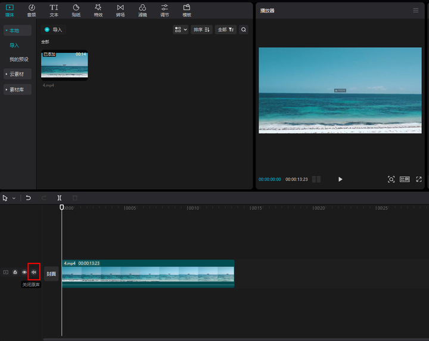This screenshot has width=429, height=341.
Task: Open the 贴纸 stickers tab
Action: pyautogui.click(x=76, y=11)
